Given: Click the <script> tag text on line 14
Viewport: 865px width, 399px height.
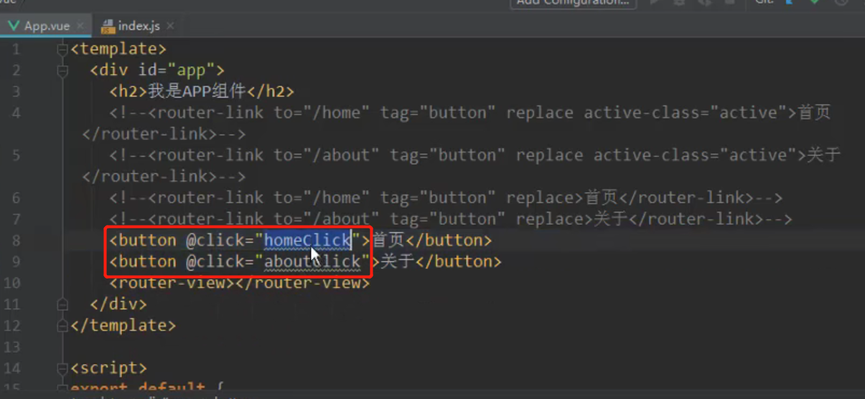Looking at the screenshot, I should (109, 368).
